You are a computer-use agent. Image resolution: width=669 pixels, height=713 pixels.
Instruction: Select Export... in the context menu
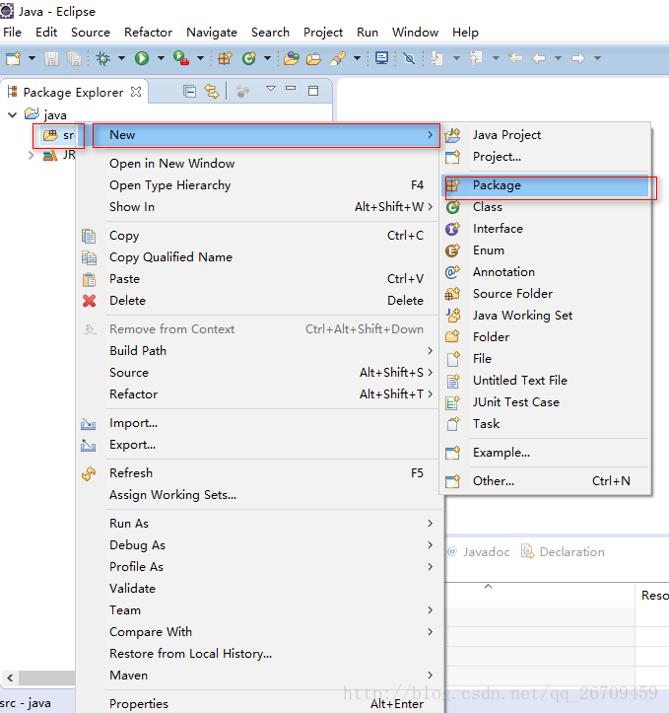pos(258,445)
